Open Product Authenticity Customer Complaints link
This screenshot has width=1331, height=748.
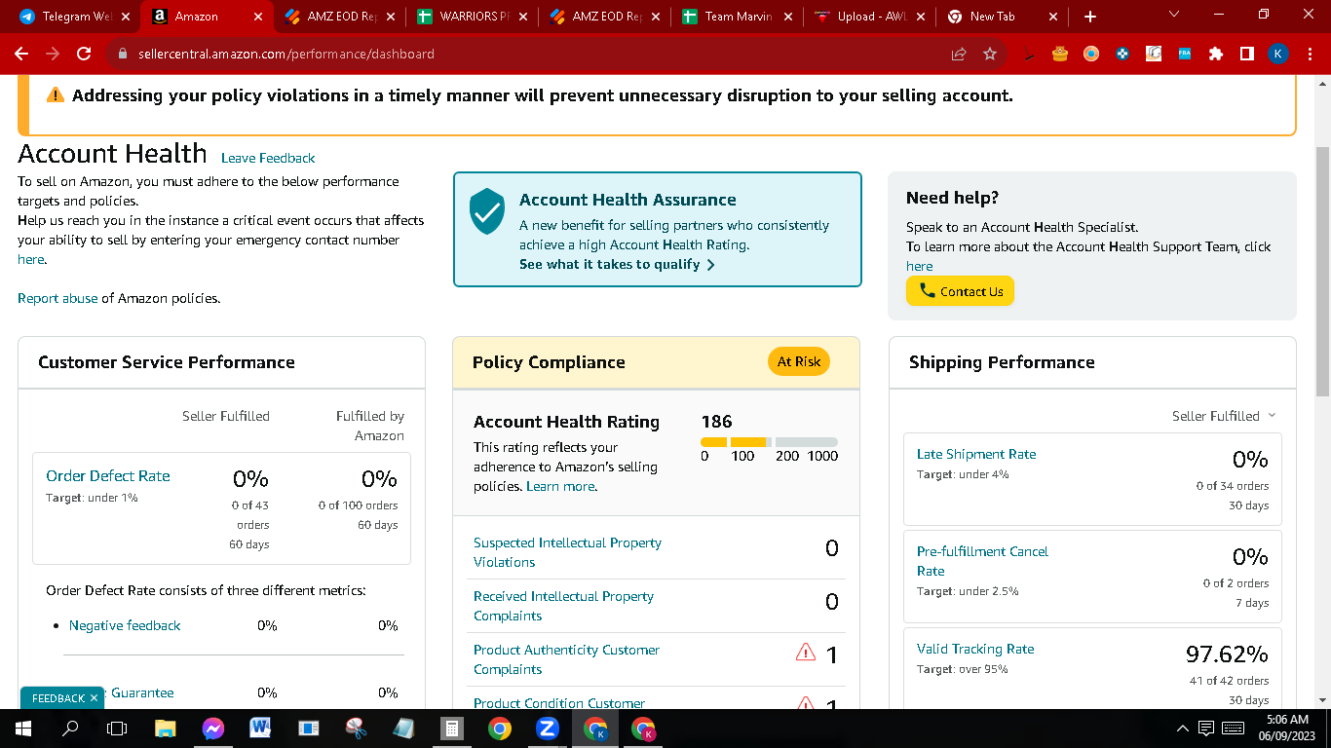(x=566, y=659)
